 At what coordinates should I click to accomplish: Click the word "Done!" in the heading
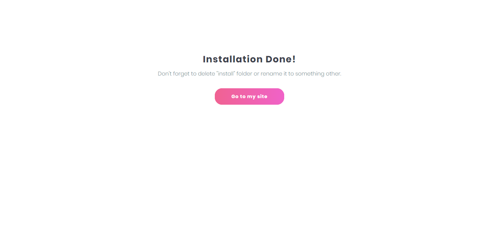pyautogui.click(x=281, y=59)
